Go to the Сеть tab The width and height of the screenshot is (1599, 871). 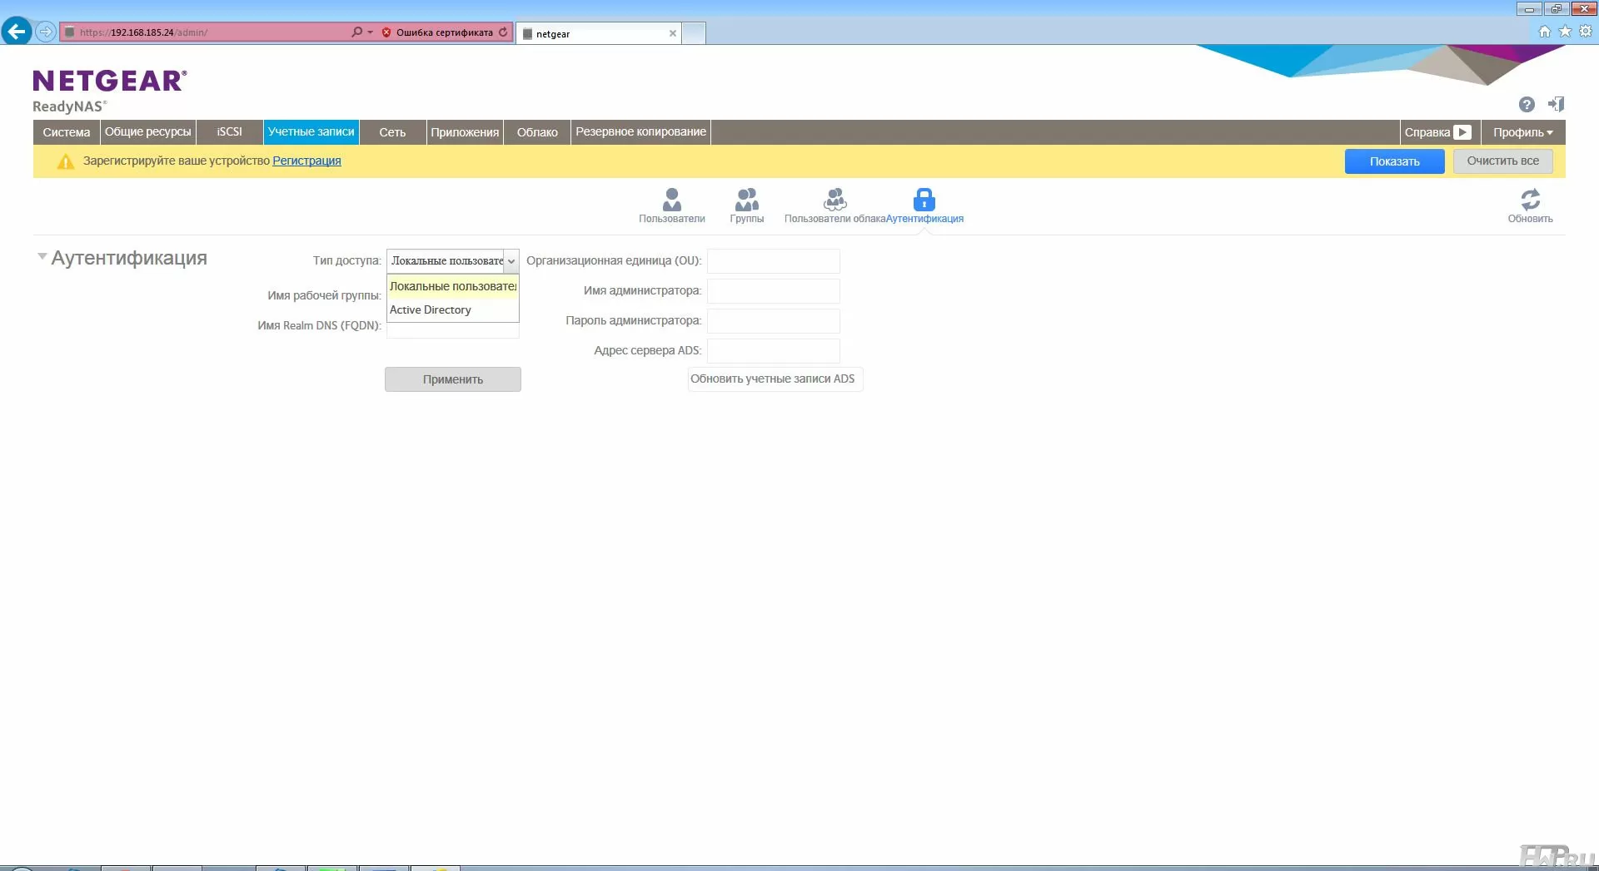392,132
